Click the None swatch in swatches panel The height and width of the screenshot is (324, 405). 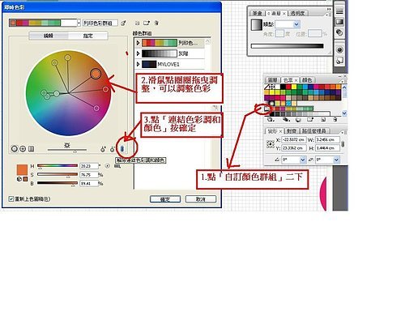[x=267, y=87]
